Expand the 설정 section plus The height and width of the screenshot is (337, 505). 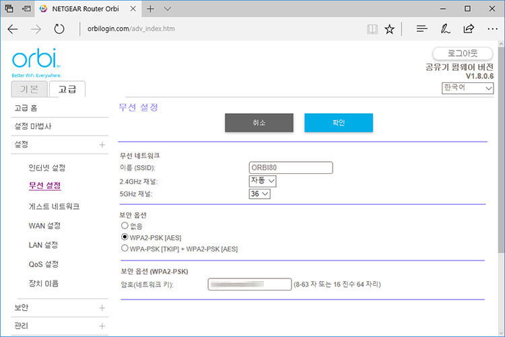click(102, 145)
